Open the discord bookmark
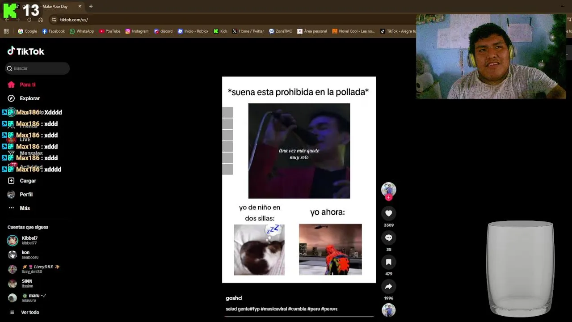 pyautogui.click(x=163, y=31)
